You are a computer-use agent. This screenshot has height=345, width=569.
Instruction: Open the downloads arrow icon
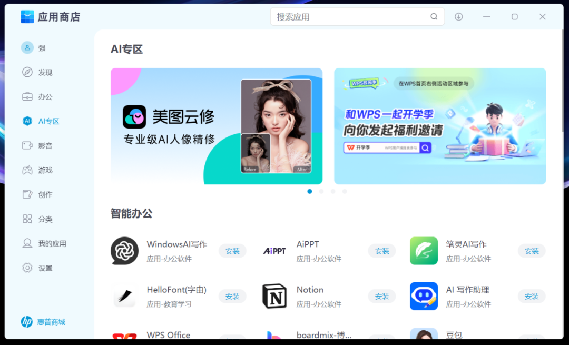(459, 17)
